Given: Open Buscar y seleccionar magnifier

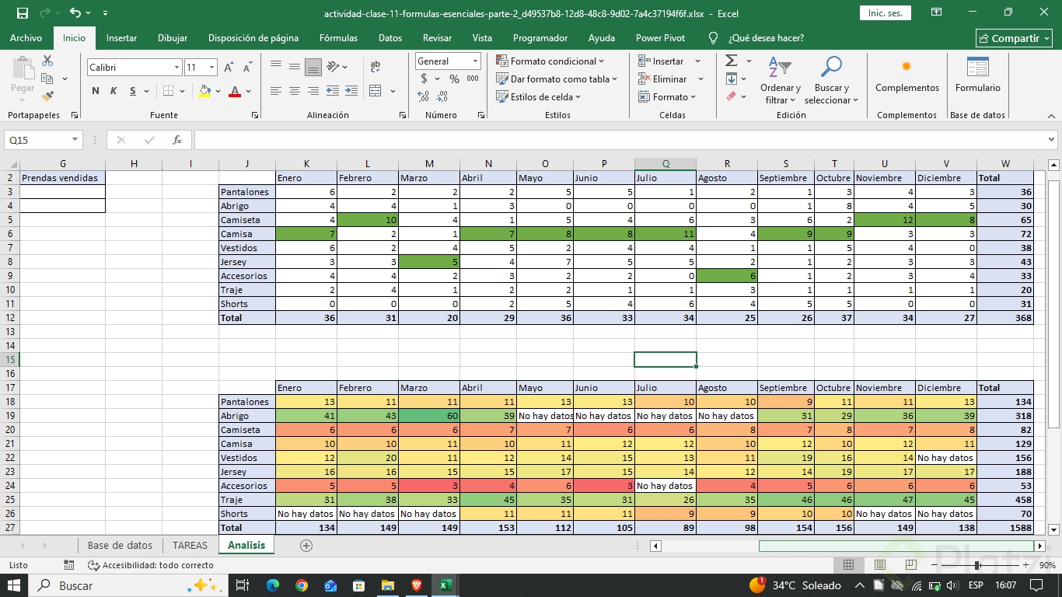Looking at the screenshot, I should (831, 81).
